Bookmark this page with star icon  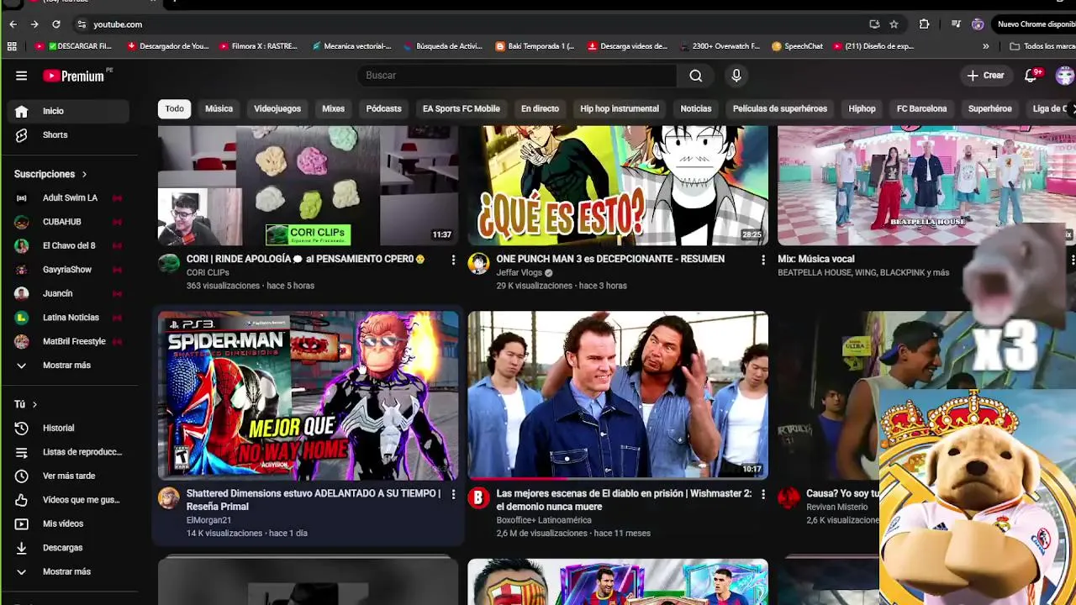click(894, 24)
